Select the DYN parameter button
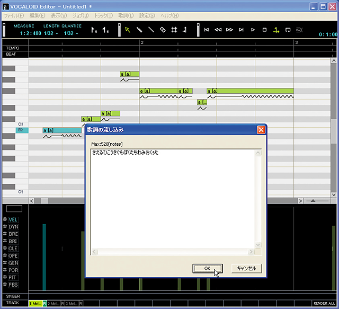This screenshot has height=309, width=339. point(13,227)
